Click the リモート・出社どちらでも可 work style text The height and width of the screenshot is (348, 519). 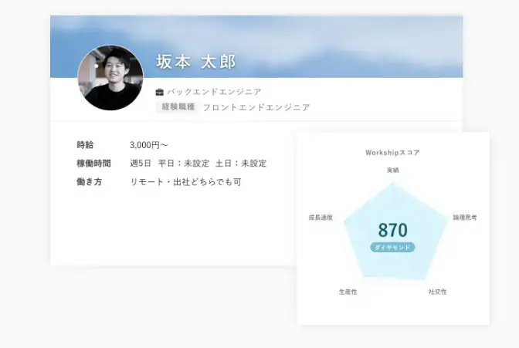click(x=185, y=181)
